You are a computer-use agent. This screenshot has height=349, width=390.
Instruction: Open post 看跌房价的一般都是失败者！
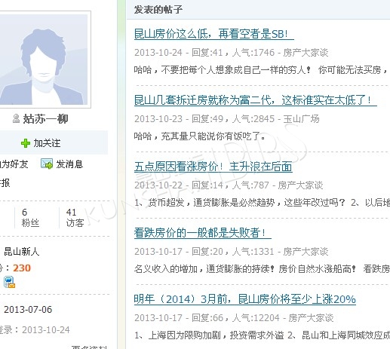pos(203,233)
